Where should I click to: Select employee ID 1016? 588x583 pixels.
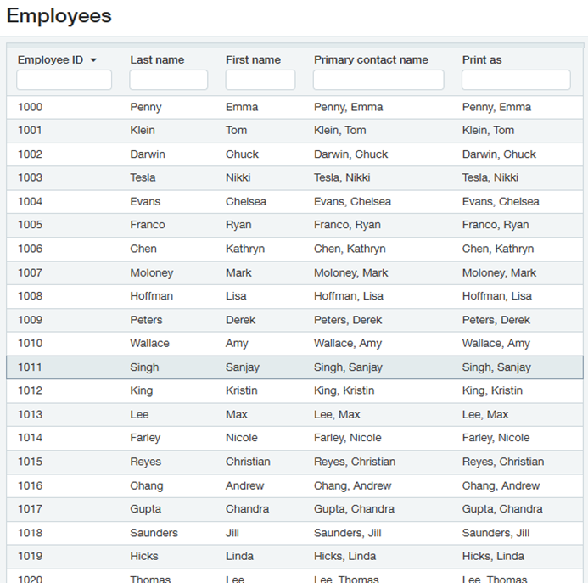(x=31, y=485)
